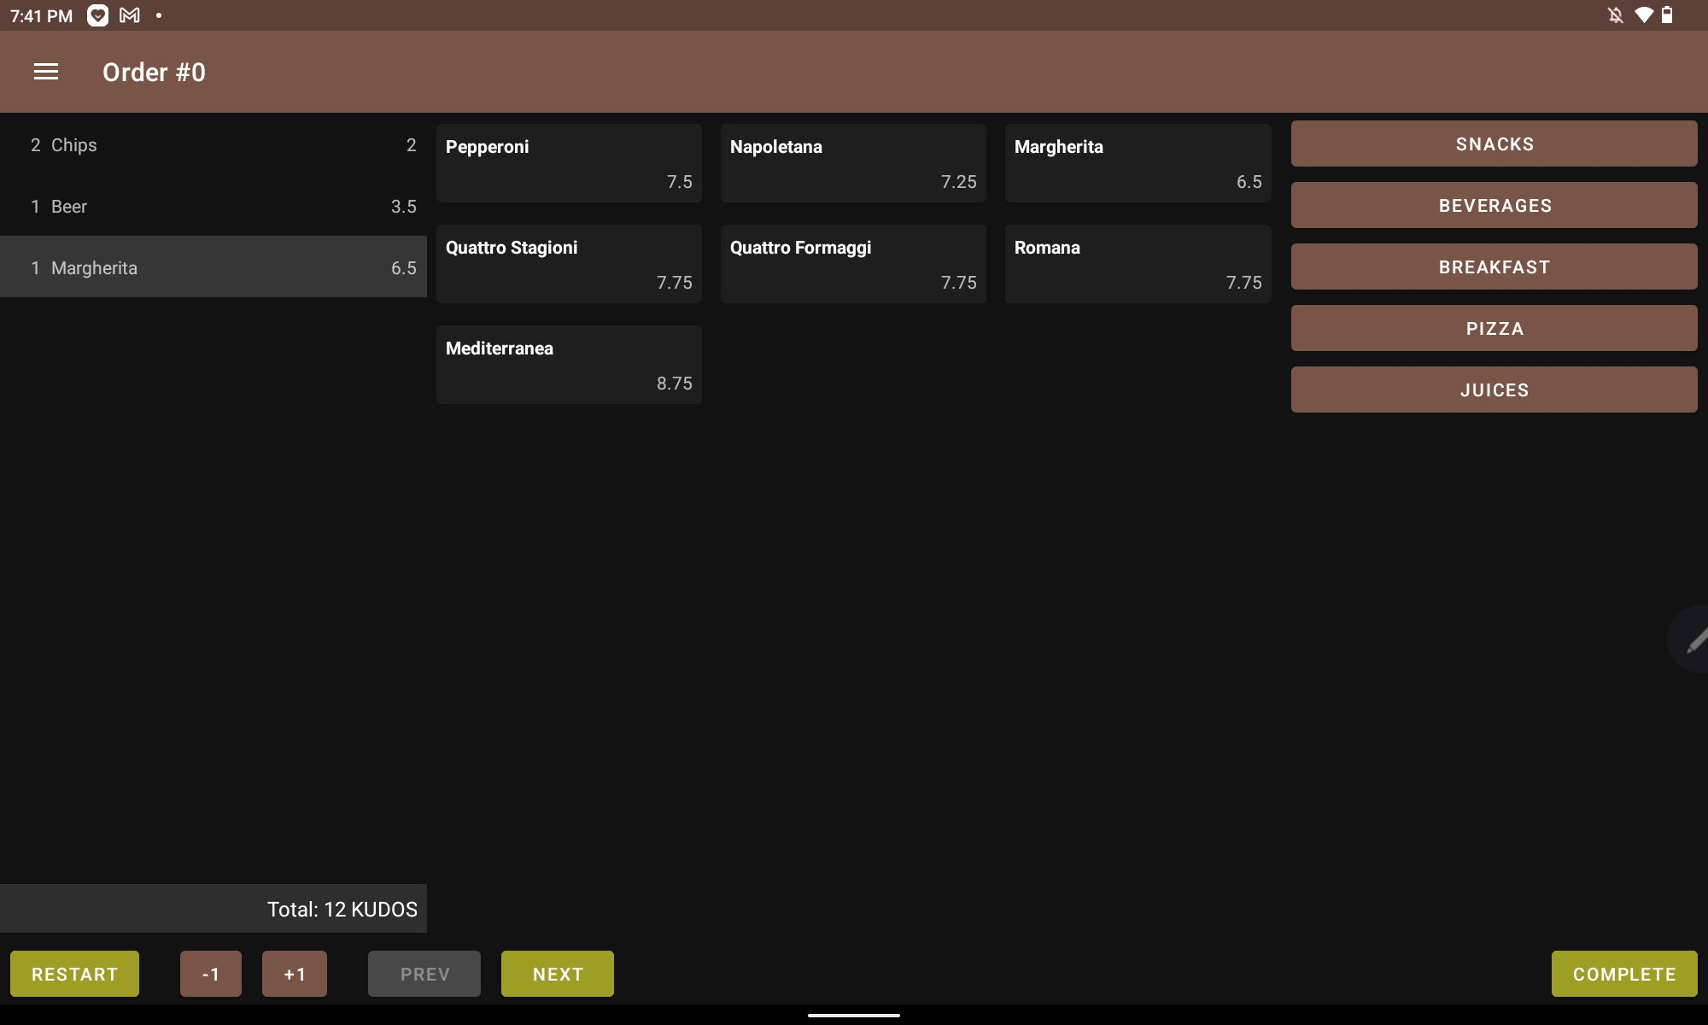Switch to the BREAKFAST category
Image resolution: width=1708 pixels, height=1025 pixels.
tap(1494, 266)
